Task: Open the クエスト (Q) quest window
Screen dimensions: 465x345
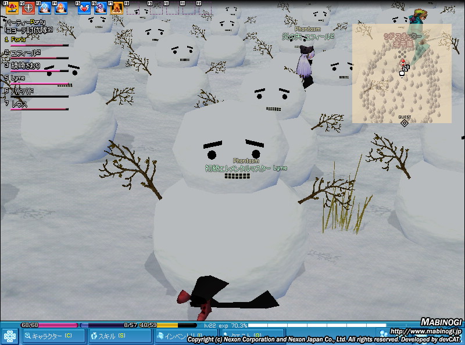Action: tap(253, 336)
